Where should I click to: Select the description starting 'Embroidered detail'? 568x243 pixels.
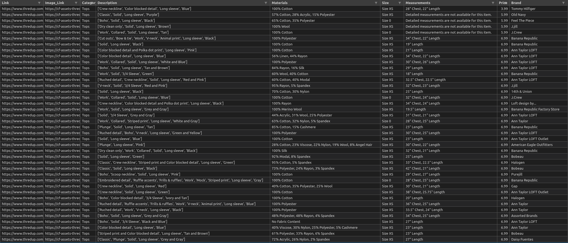pos(183,180)
